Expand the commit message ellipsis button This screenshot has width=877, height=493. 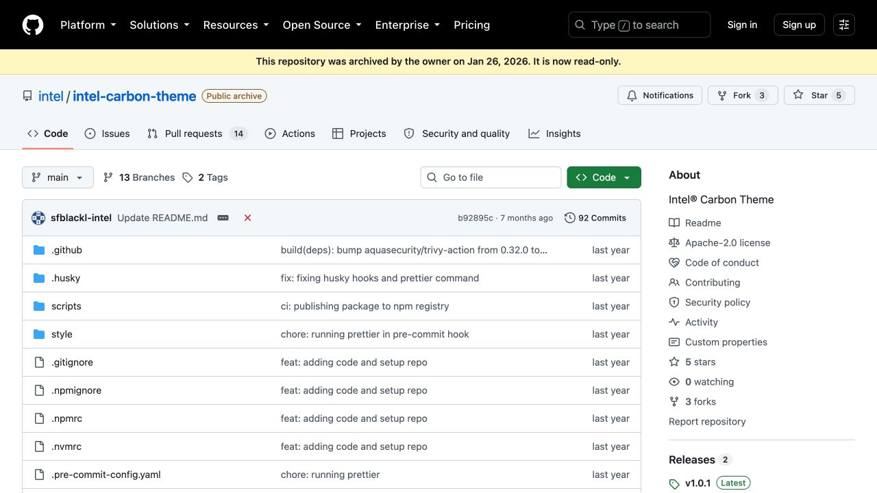223,218
